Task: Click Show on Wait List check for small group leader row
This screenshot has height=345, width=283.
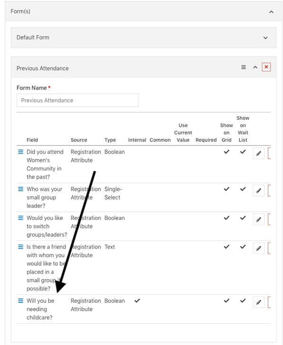Action: click(243, 189)
